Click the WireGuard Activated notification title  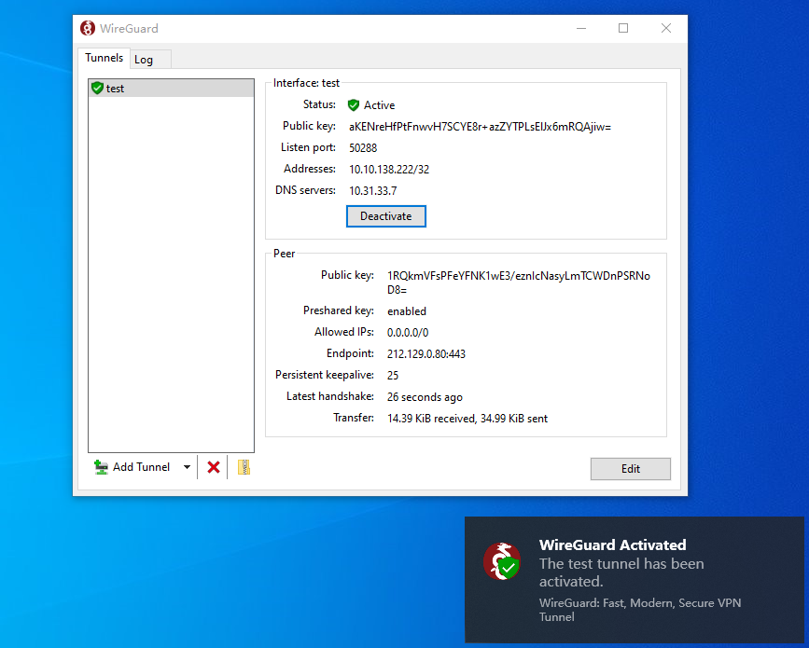pyautogui.click(x=612, y=545)
